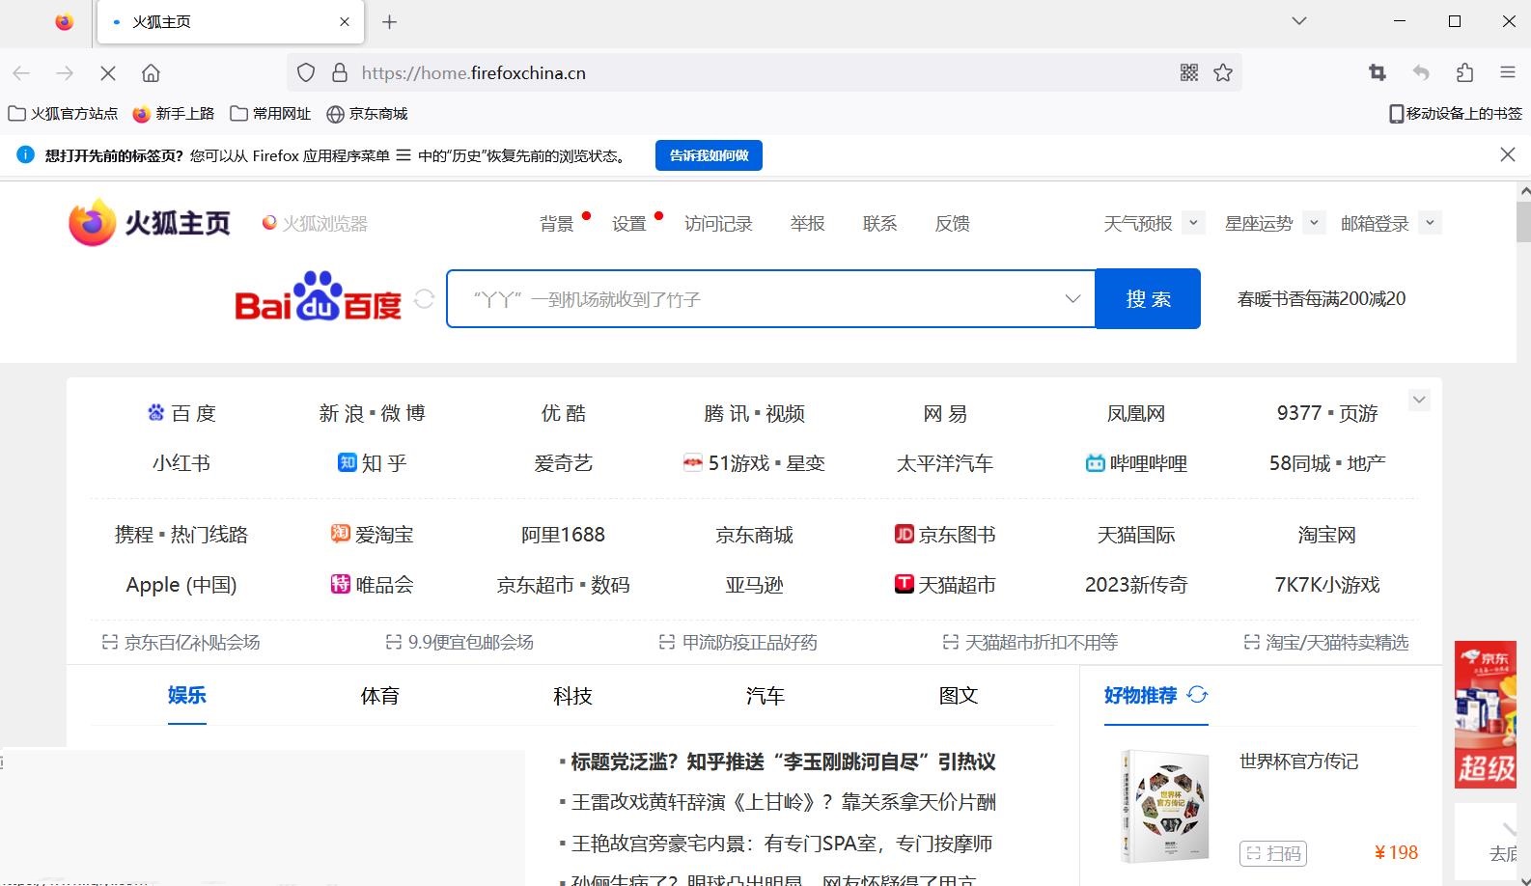Switch to the 图文 news tab
This screenshot has height=886, width=1531.
[959, 696]
